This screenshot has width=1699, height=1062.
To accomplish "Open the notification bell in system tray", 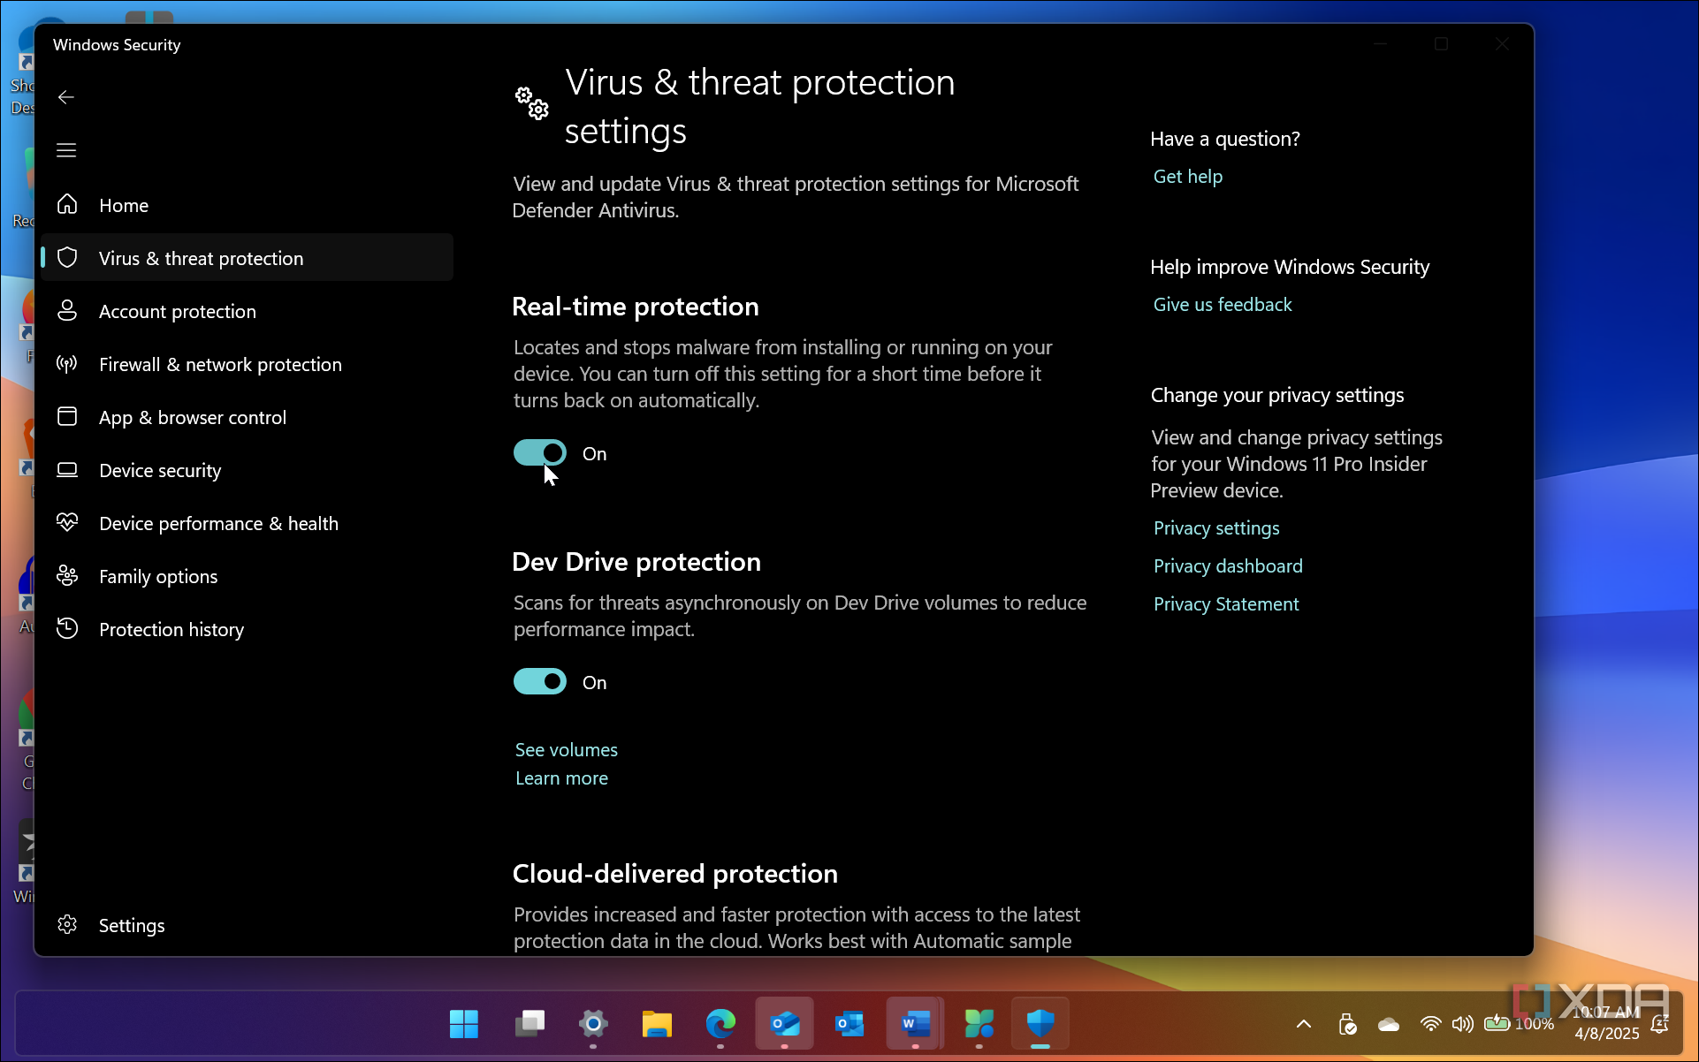I will (1660, 1024).
